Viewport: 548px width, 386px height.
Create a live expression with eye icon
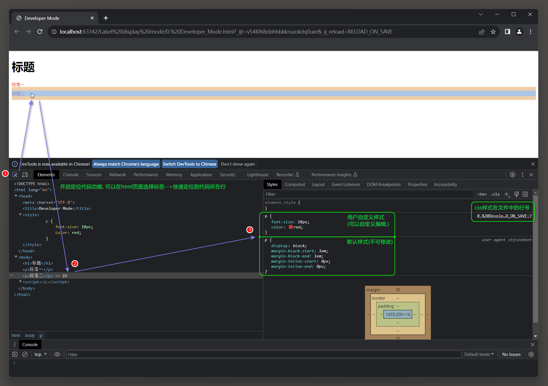click(57, 354)
